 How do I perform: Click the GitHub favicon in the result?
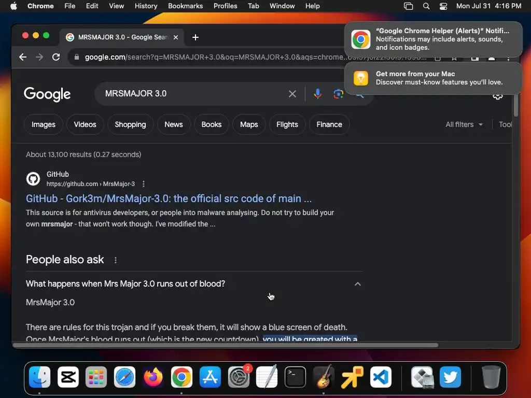pos(33,179)
